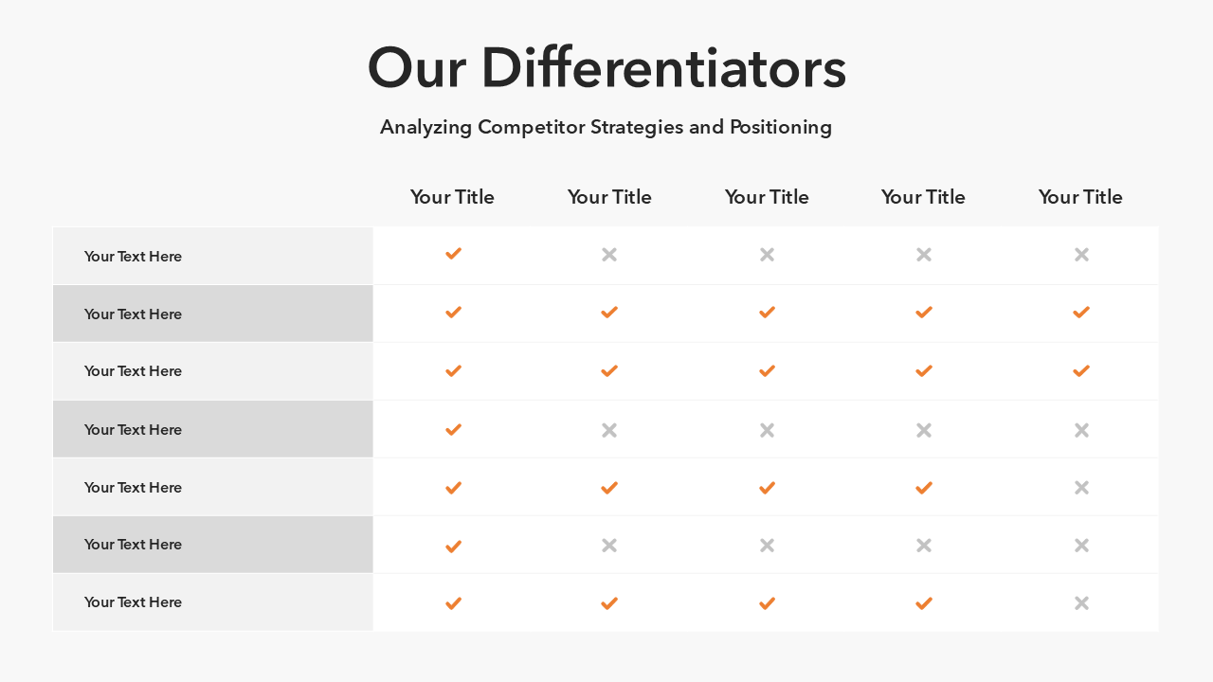
Task: Select the check mark in fifth row, fourth column
Action: click(924, 488)
